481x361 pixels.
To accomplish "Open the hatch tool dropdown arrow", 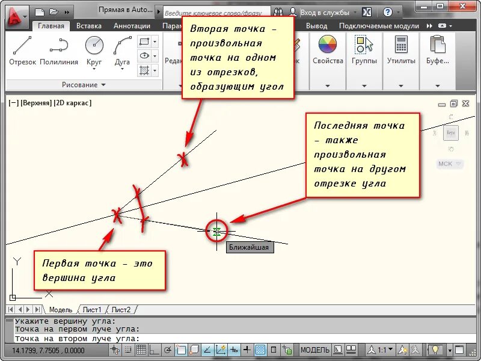I will pos(155,70).
